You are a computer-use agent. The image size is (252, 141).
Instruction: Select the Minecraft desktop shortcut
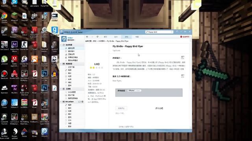click(15, 17)
